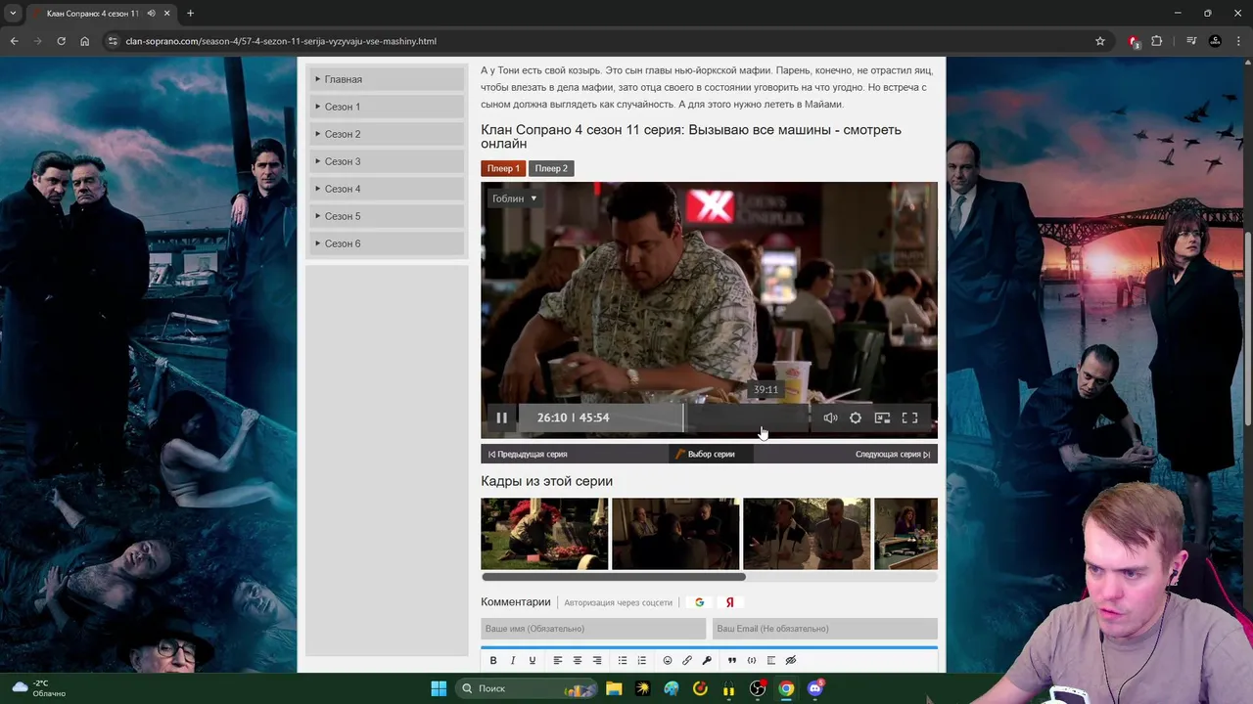Align comment text left
The height and width of the screenshot is (704, 1253).
pos(558,660)
